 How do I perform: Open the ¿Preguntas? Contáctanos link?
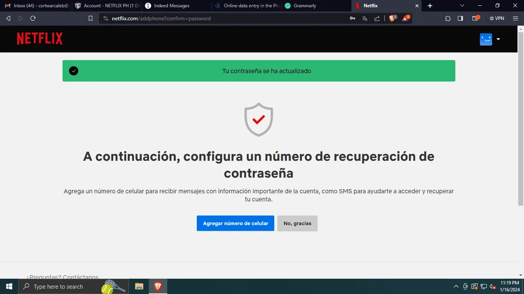pyautogui.click(x=63, y=277)
